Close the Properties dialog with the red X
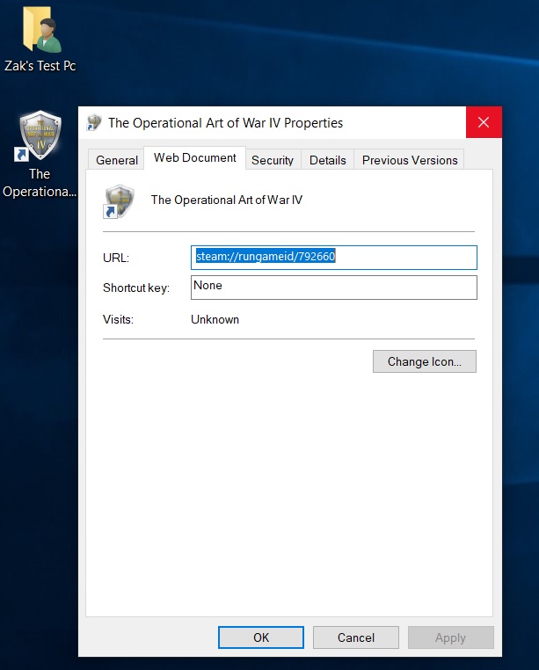This screenshot has width=539, height=670. click(x=484, y=122)
